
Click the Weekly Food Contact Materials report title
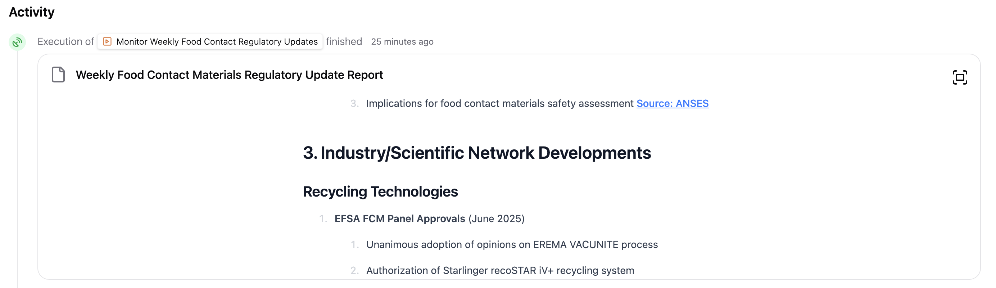coord(229,75)
